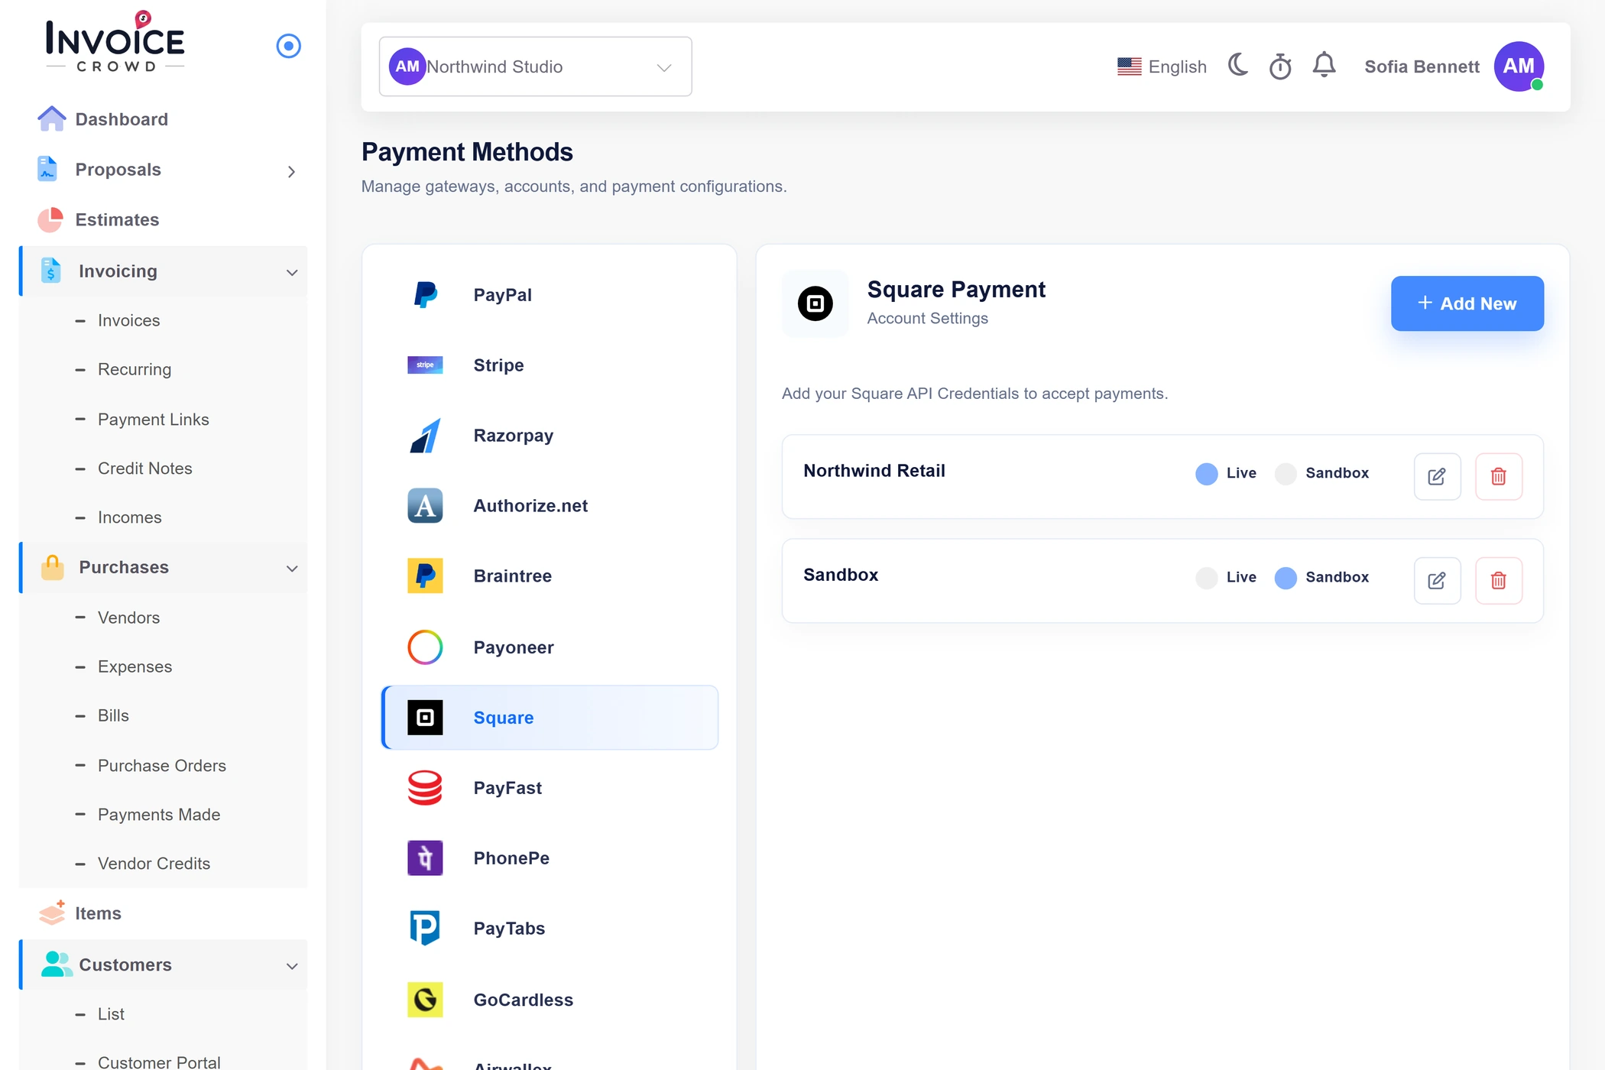Open notifications bell icon
Screen dimensions: 1605x1070
(x=1325, y=65)
